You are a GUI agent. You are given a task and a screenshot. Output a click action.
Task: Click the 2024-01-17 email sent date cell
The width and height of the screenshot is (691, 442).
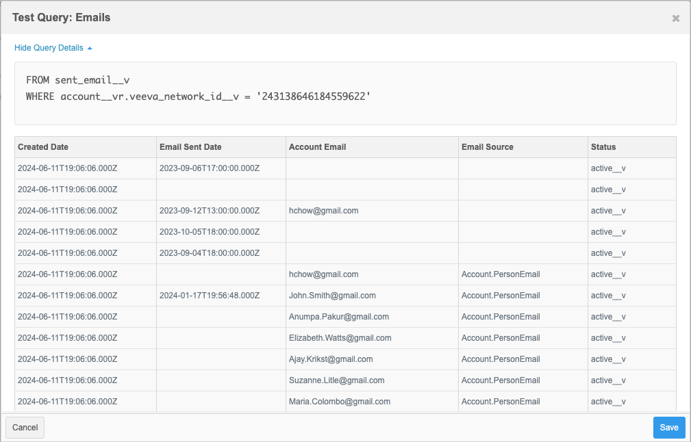[209, 296]
